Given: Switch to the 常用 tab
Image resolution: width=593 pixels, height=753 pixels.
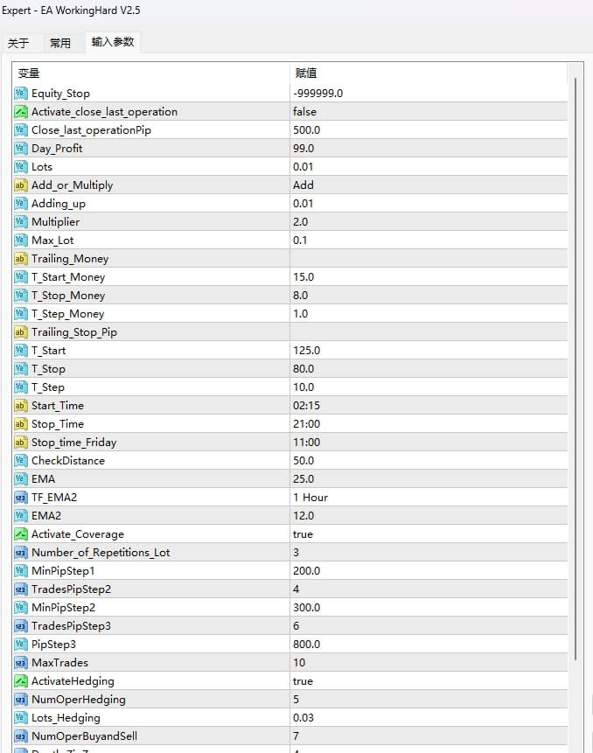Looking at the screenshot, I should pyautogui.click(x=61, y=41).
